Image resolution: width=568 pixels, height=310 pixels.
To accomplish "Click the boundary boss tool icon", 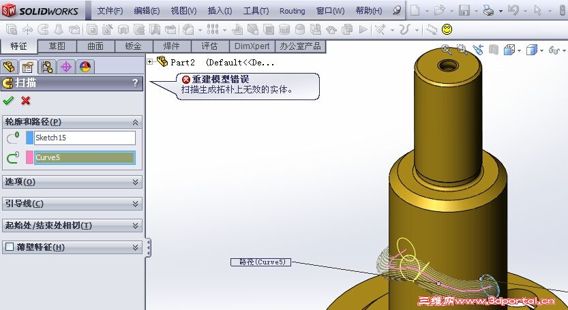I will point(74,29).
